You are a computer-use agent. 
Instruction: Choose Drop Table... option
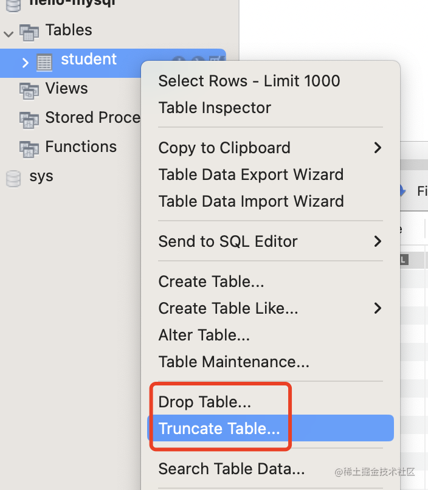click(205, 402)
